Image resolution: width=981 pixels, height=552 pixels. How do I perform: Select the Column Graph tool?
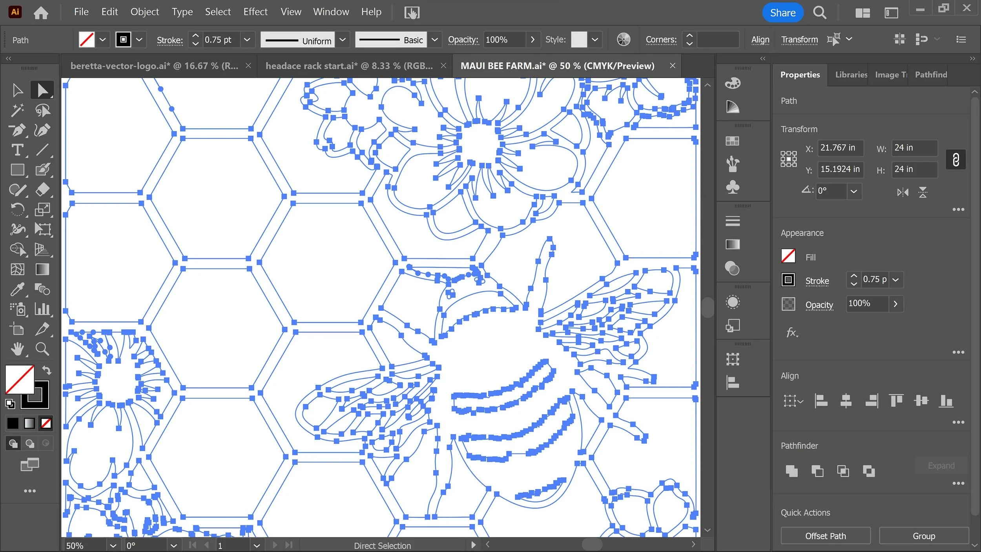[42, 309]
